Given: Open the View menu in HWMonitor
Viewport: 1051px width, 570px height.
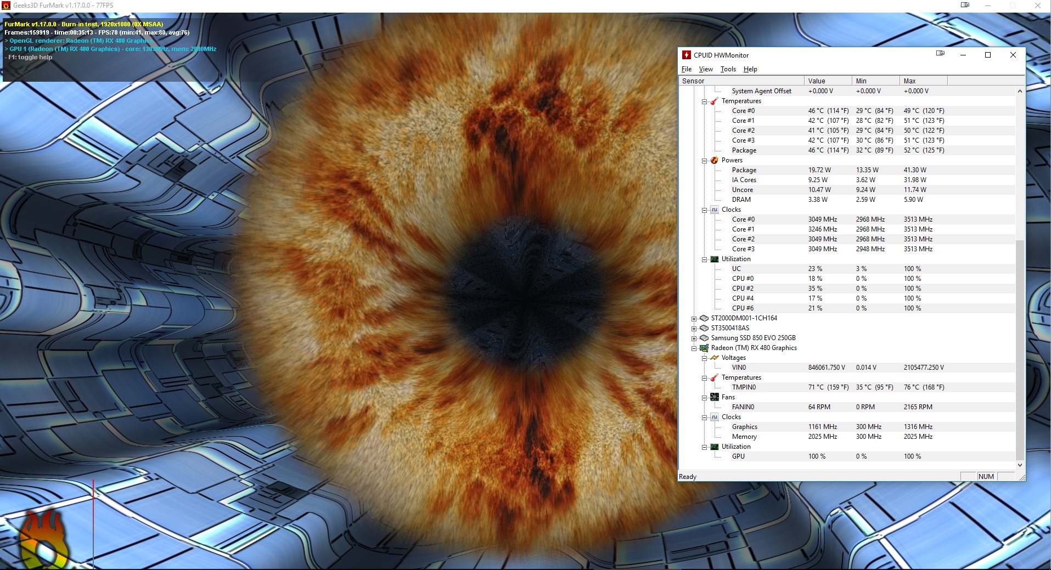Looking at the screenshot, I should pos(705,69).
